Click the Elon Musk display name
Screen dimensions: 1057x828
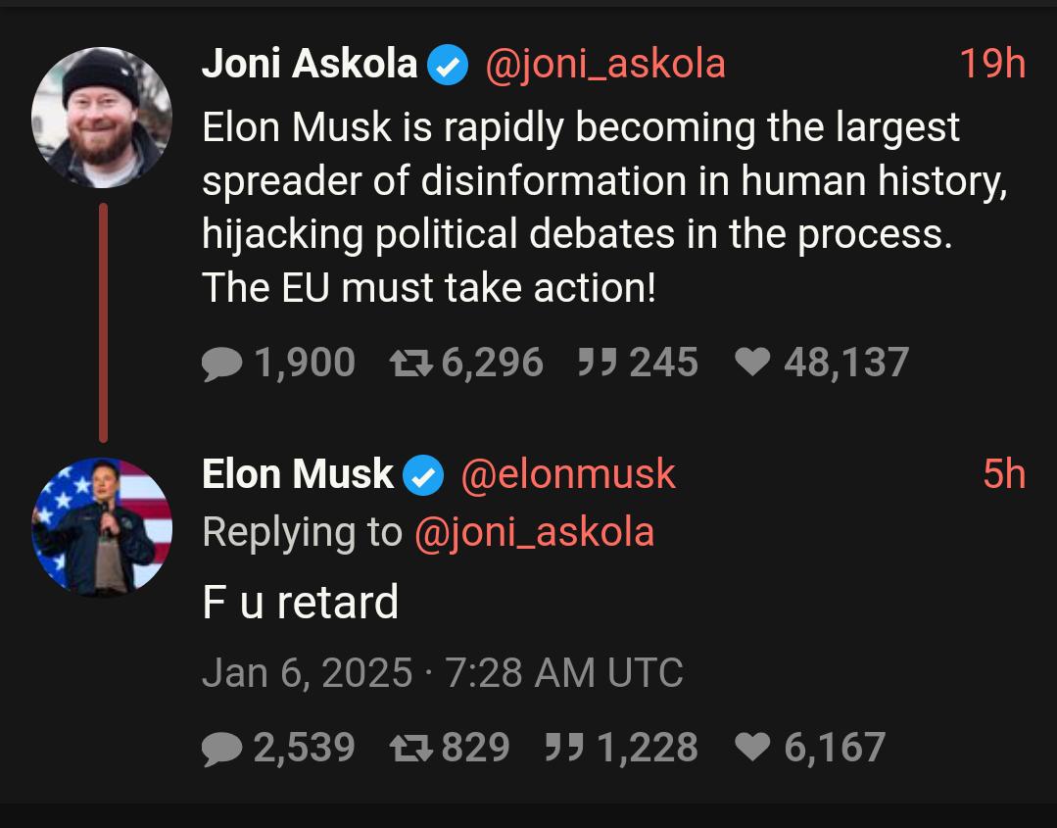pyautogui.click(x=297, y=473)
